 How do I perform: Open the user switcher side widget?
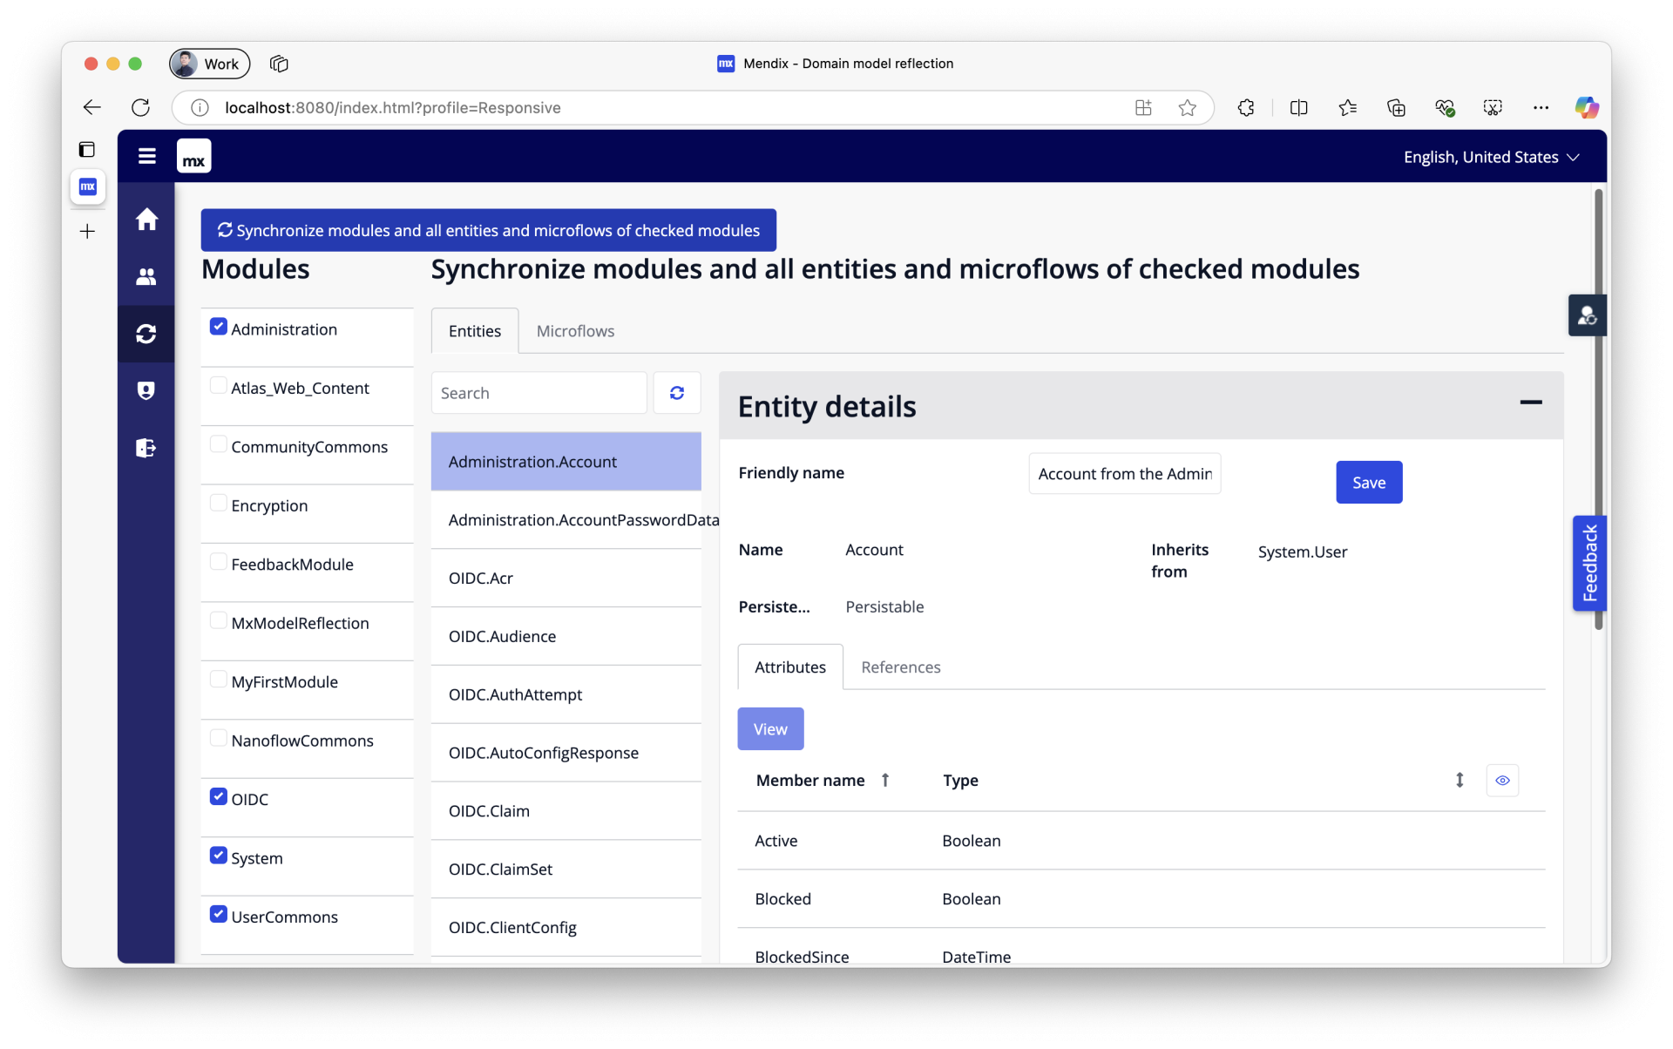(1587, 315)
